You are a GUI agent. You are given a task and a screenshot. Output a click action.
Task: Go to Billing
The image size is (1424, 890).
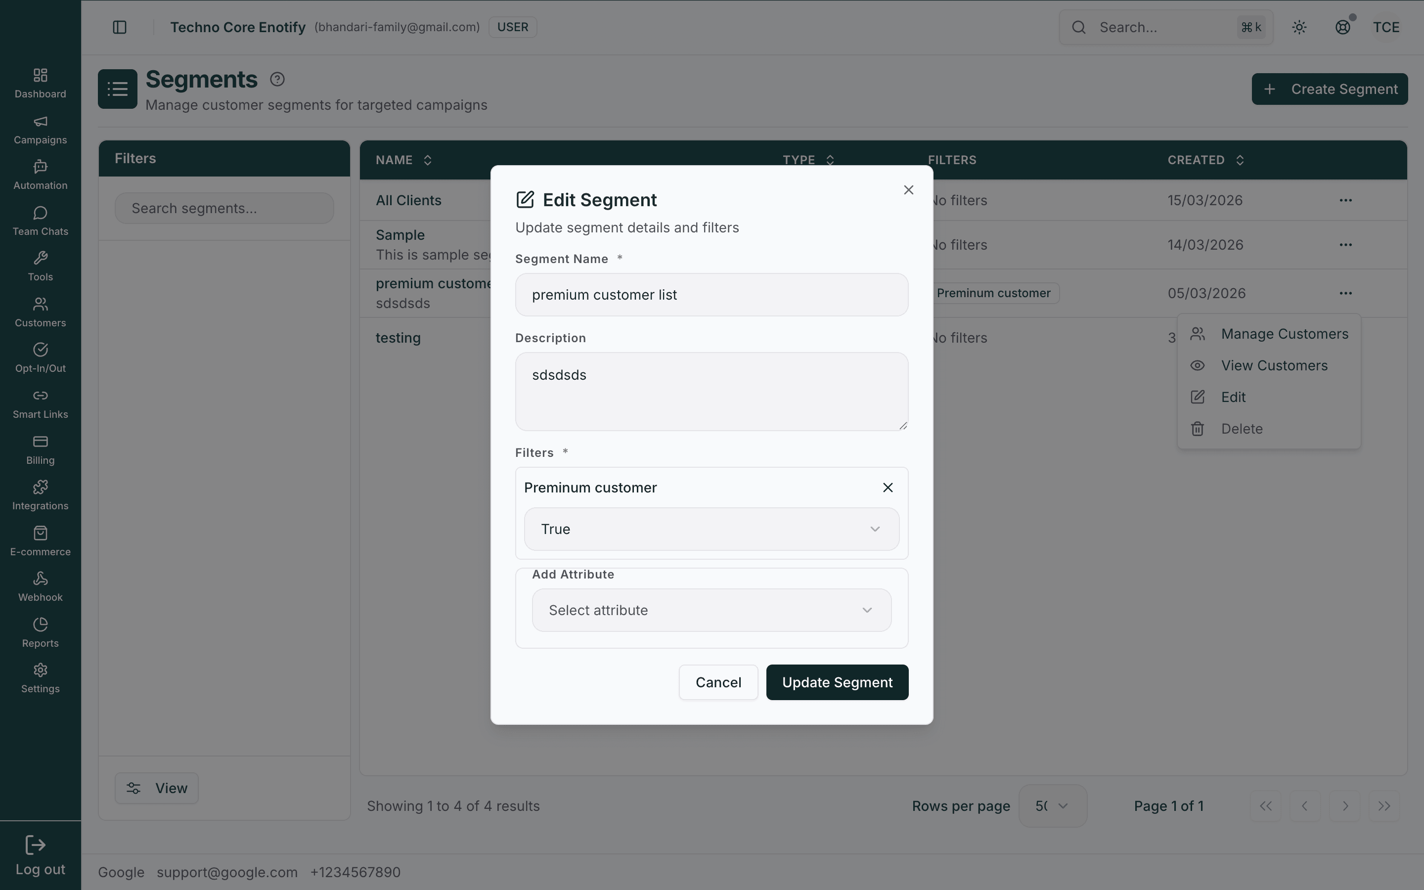[x=40, y=450]
